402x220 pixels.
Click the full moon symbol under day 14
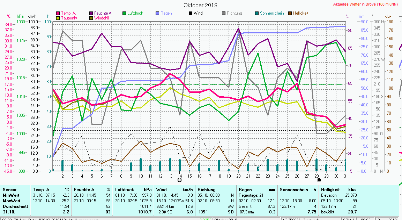[x=179, y=180]
